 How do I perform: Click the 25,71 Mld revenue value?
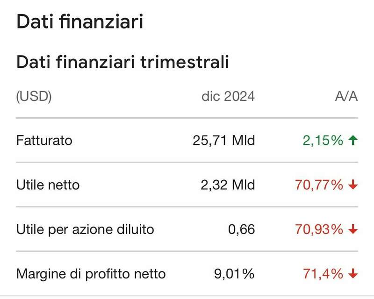[x=224, y=140]
